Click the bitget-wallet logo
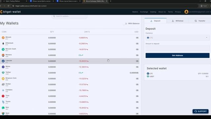Screen dimensions: 211x119 point(11,12)
